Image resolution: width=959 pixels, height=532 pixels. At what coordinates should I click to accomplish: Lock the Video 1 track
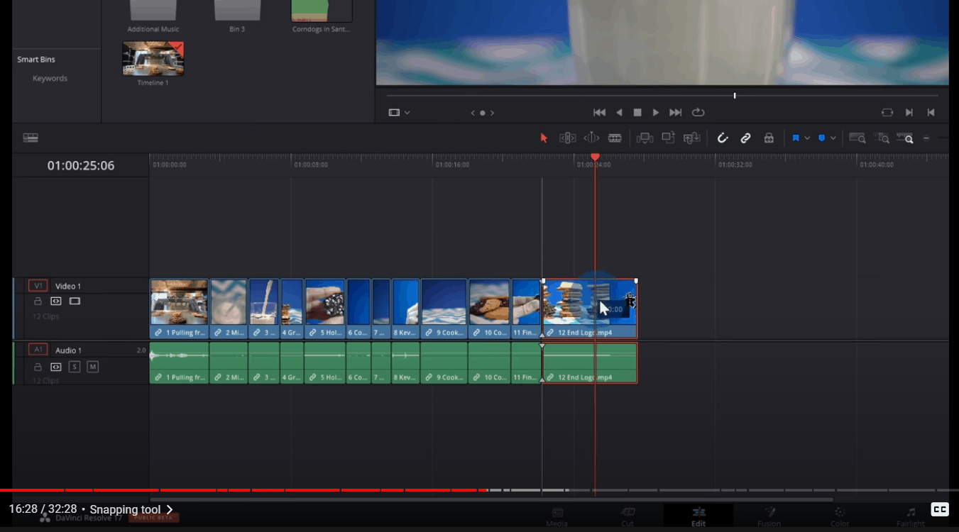pyautogui.click(x=38, y=301)
